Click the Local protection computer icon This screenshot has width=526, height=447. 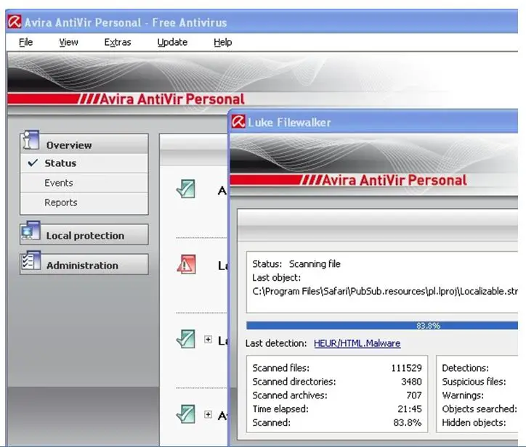click(x=31, y=230)
